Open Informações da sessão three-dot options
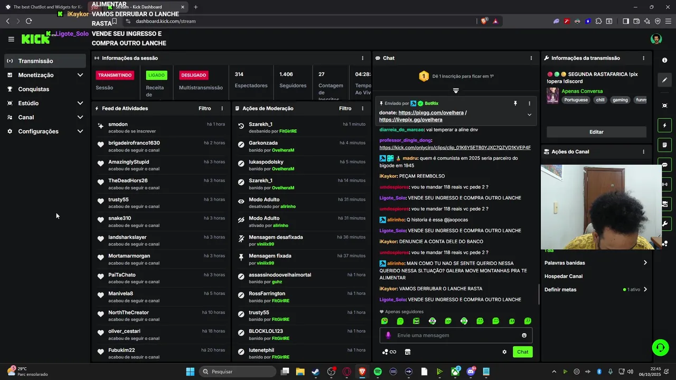 pyautogui.click(x=362, y=58)
